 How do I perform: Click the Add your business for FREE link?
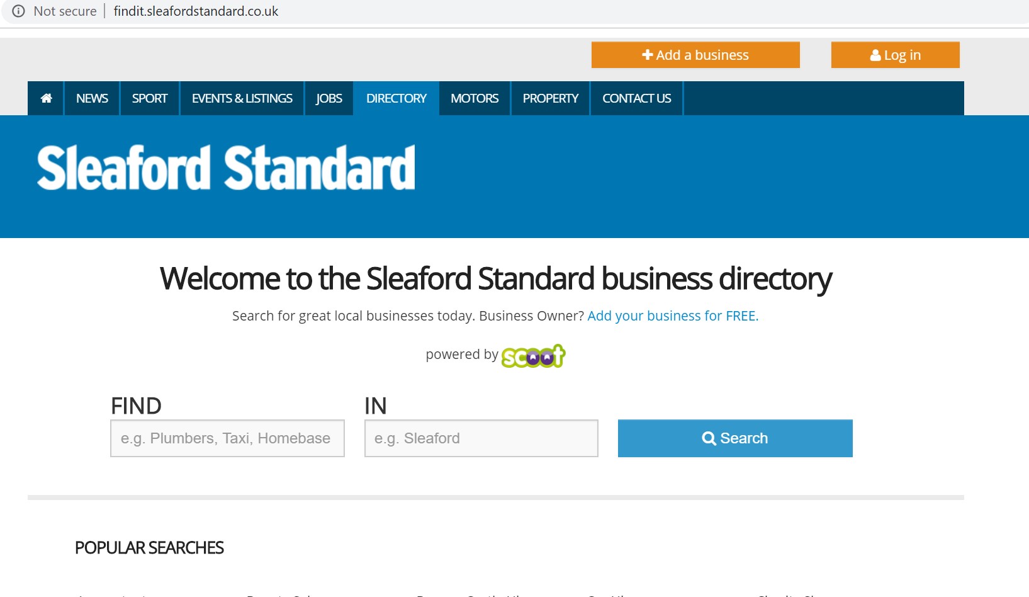click(x=673, y=316)
